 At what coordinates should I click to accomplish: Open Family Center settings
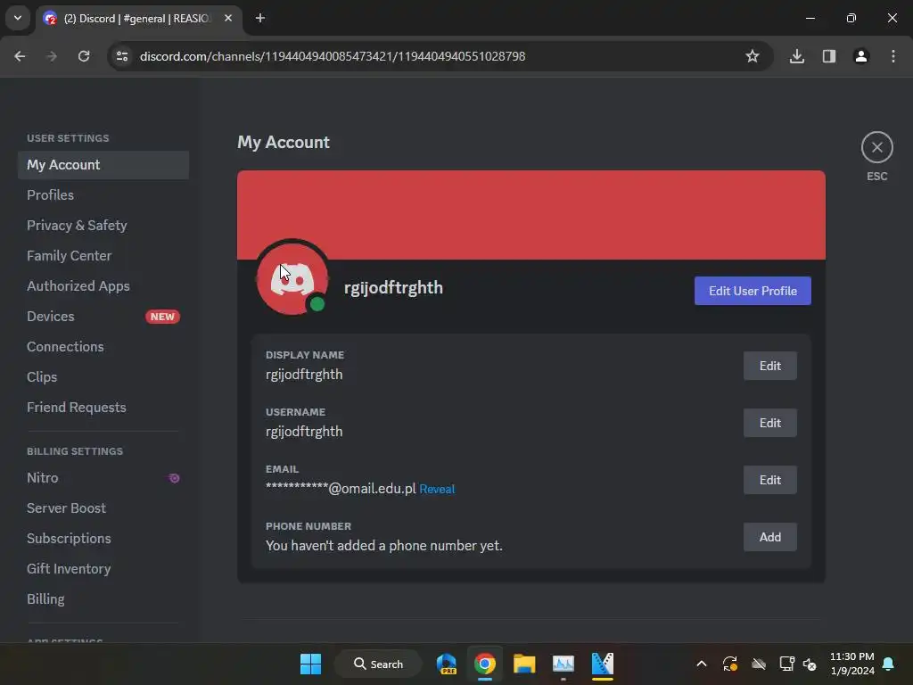pyautogui.click(x=103, y=256)
